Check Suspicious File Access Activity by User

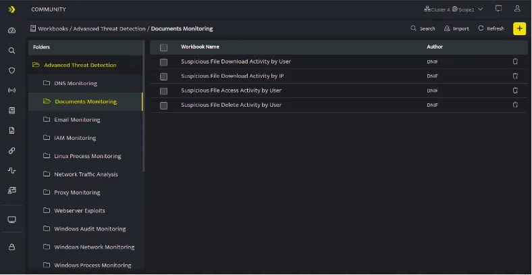pos(163,91)
